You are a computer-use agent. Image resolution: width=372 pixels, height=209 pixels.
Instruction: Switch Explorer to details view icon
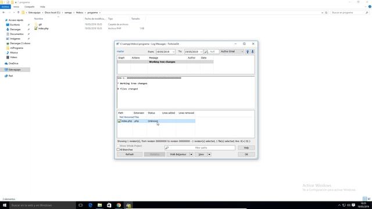[x=364, y=199]
